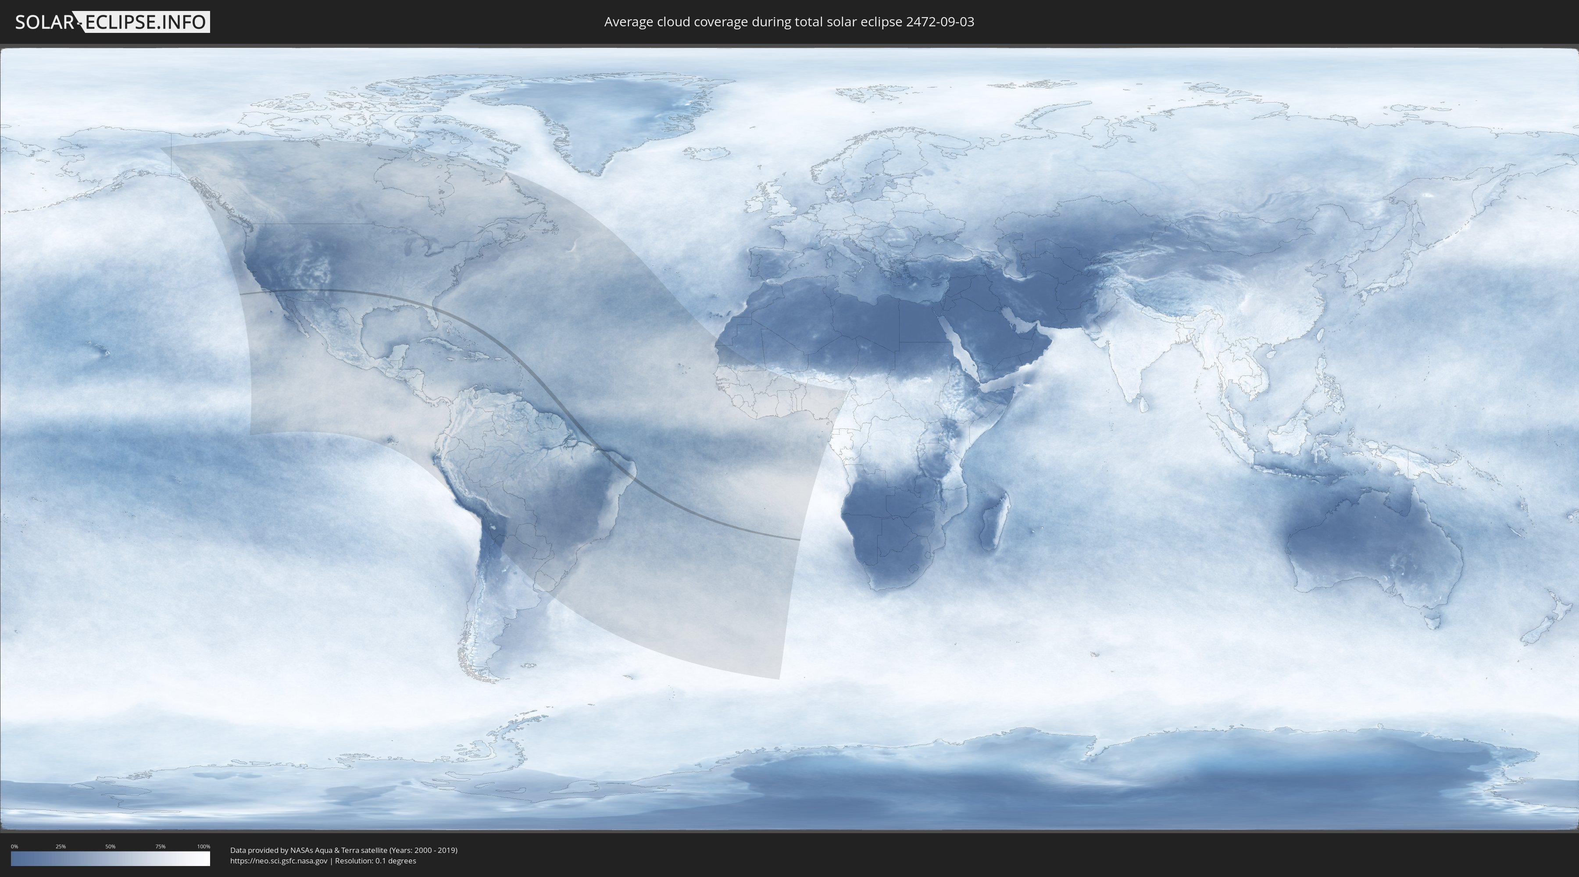Click the '50%' legend label
1579x877 pixels.
pyautogui.click(x=111, y=846)
